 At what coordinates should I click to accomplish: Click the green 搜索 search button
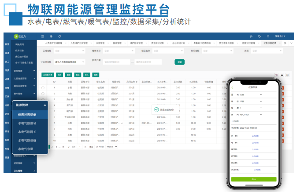(x=179, y=62)
